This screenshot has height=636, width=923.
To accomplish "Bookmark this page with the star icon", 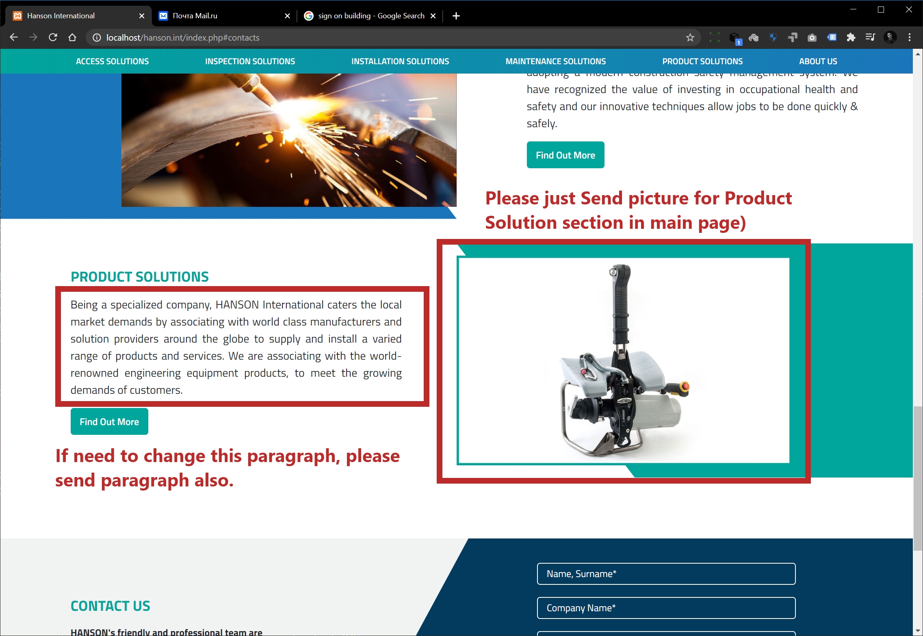I will [x=690, y=38].
